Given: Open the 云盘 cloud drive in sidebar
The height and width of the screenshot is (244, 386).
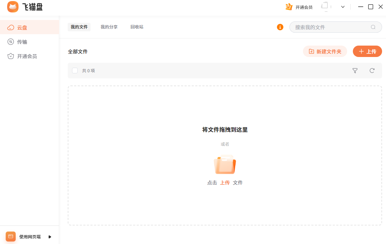Looking at the screenshot, I should [x=21, y=27].
